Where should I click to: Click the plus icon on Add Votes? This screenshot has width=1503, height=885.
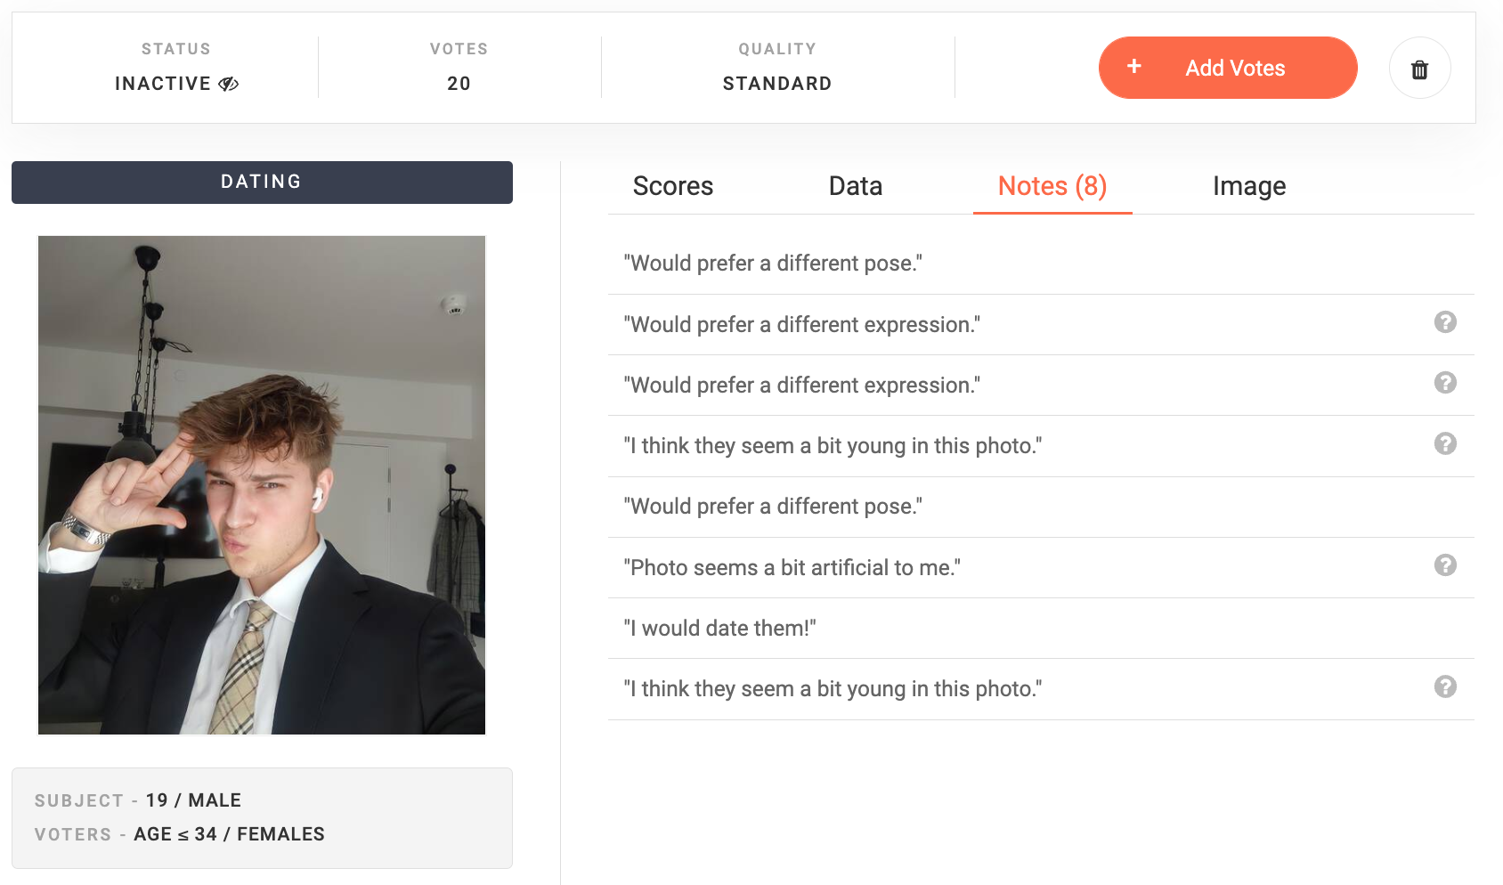tap(1133, 67)
